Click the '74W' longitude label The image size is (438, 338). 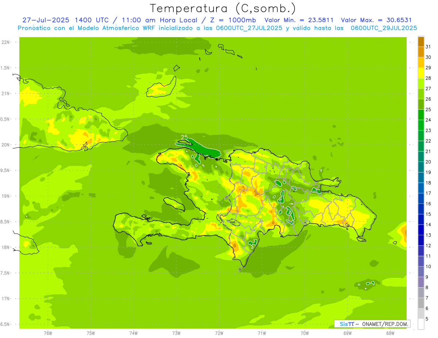(134, 333)
